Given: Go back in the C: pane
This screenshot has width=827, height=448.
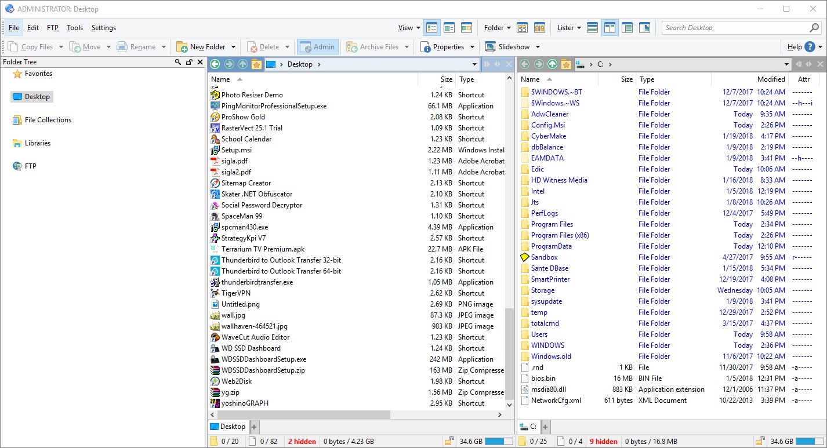Looking at the screenshot, I should tap(525, 64).
